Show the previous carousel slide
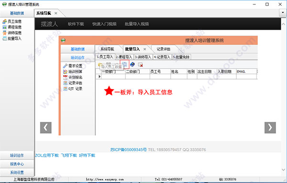287x183 pixels. [x=46, y=127]
